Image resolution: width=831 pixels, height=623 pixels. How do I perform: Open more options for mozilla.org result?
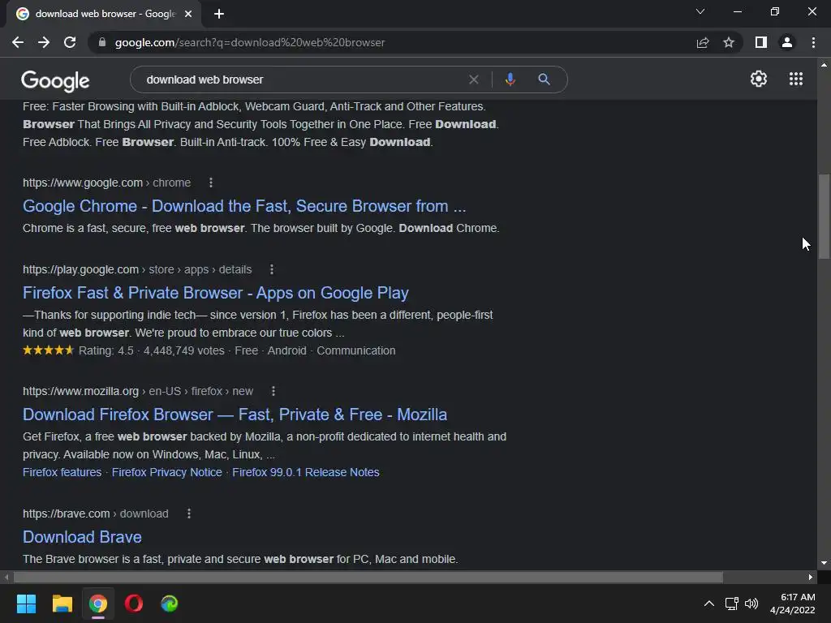click(273, 391)
